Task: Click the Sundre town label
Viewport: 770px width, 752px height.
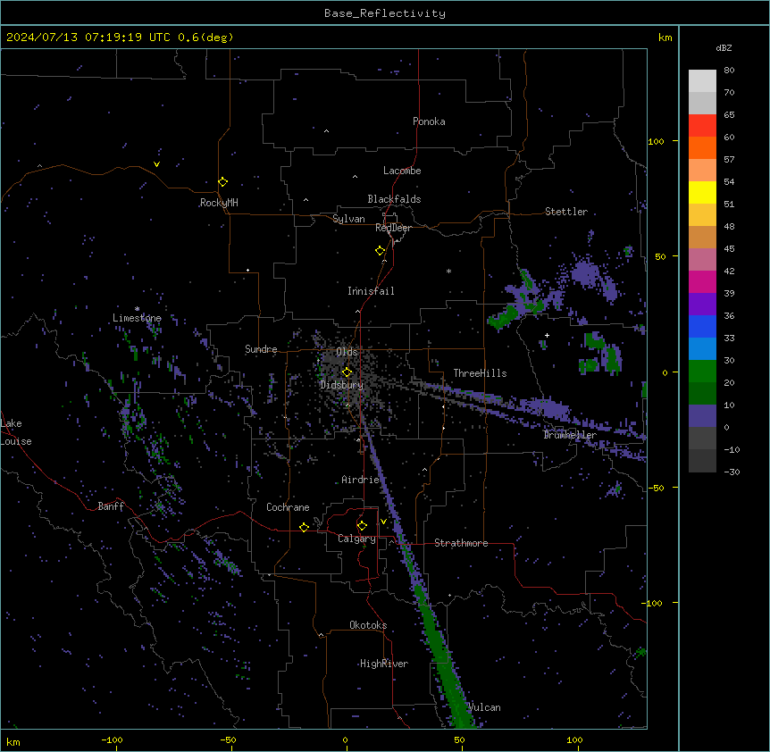Action: 261,349
